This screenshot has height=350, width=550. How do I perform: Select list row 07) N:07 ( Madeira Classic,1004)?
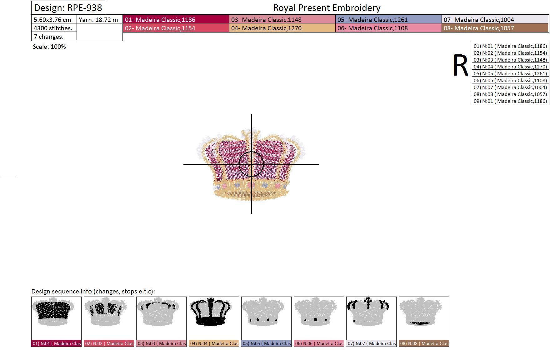(510, 87)
